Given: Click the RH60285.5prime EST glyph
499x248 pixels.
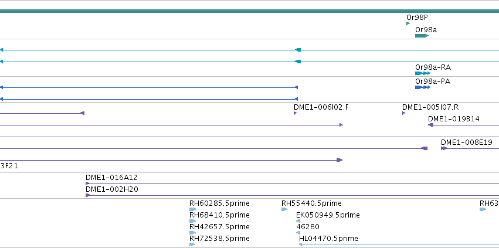Looking at the screenshot, I should pyautogui.click(x=193, y=209).
